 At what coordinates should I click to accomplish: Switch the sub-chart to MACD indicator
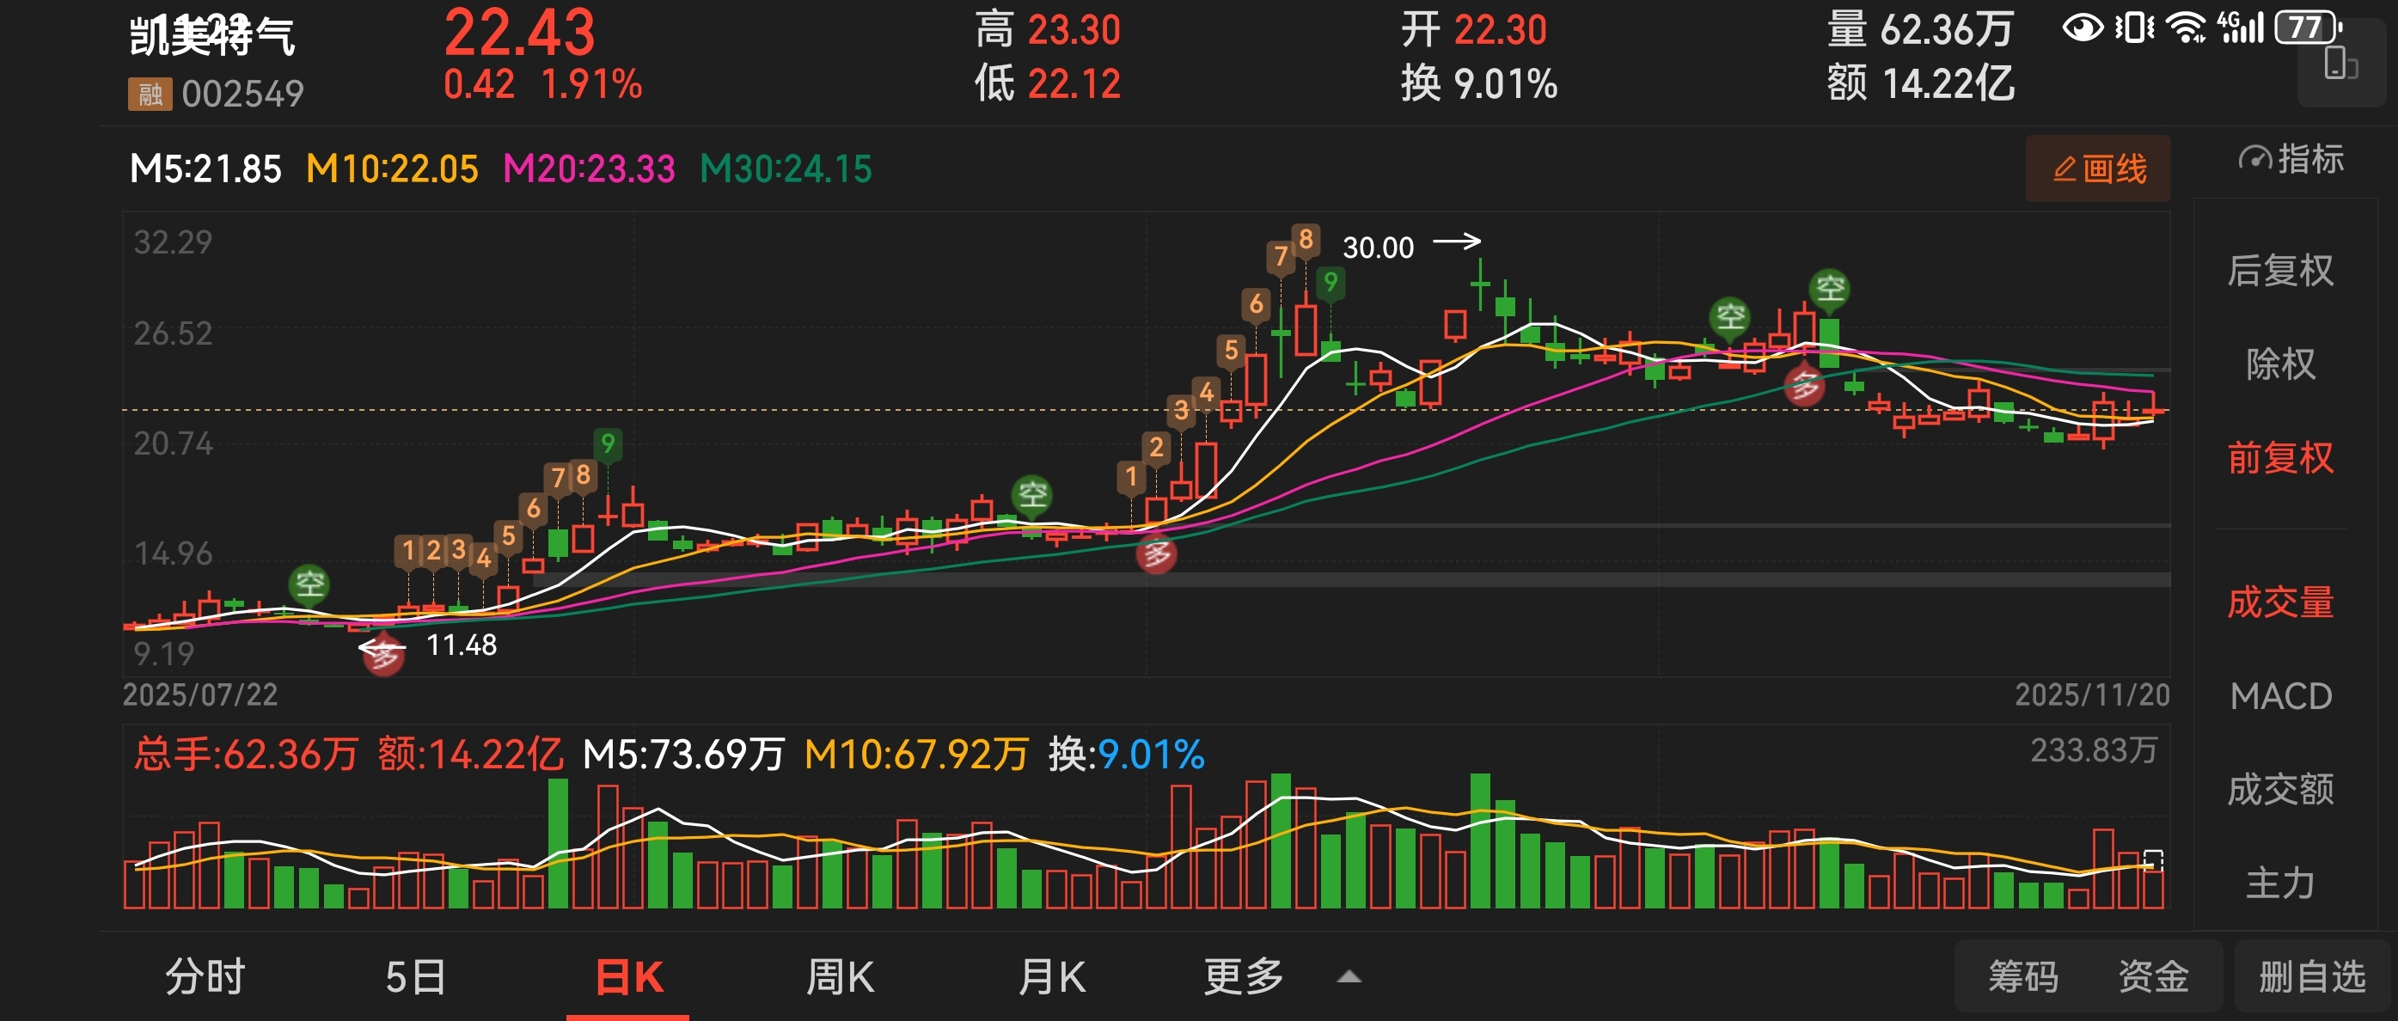2279,696
